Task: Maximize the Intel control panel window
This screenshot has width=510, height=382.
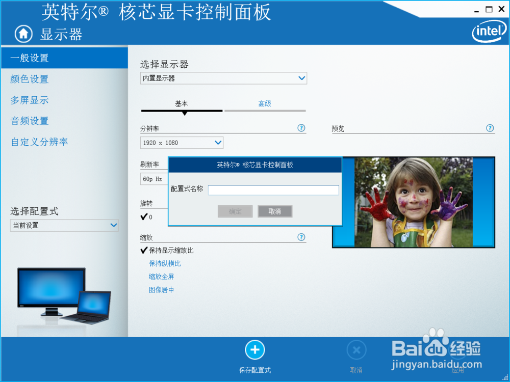Action: [x=489, y=9]
